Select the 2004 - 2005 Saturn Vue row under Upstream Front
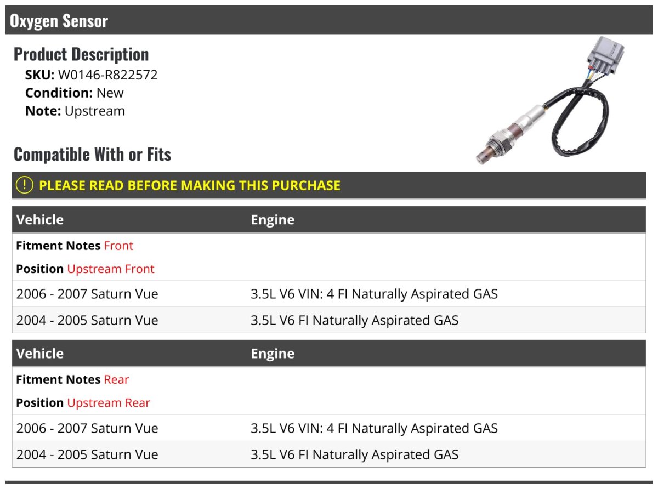 [x=87, y=320]
